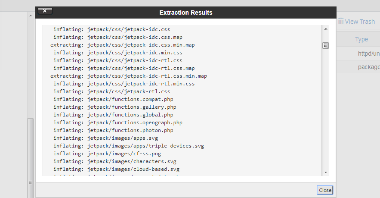This screenshot has width=380, height=198.
Task: Click the background pane's scroll up arrow
Action: pyautogui.click(x=31, y=16)
